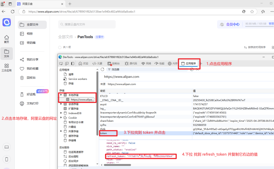Screen dimensions: 274x169
Task: Switch to the 内存 tab
Action: [173, 64]
